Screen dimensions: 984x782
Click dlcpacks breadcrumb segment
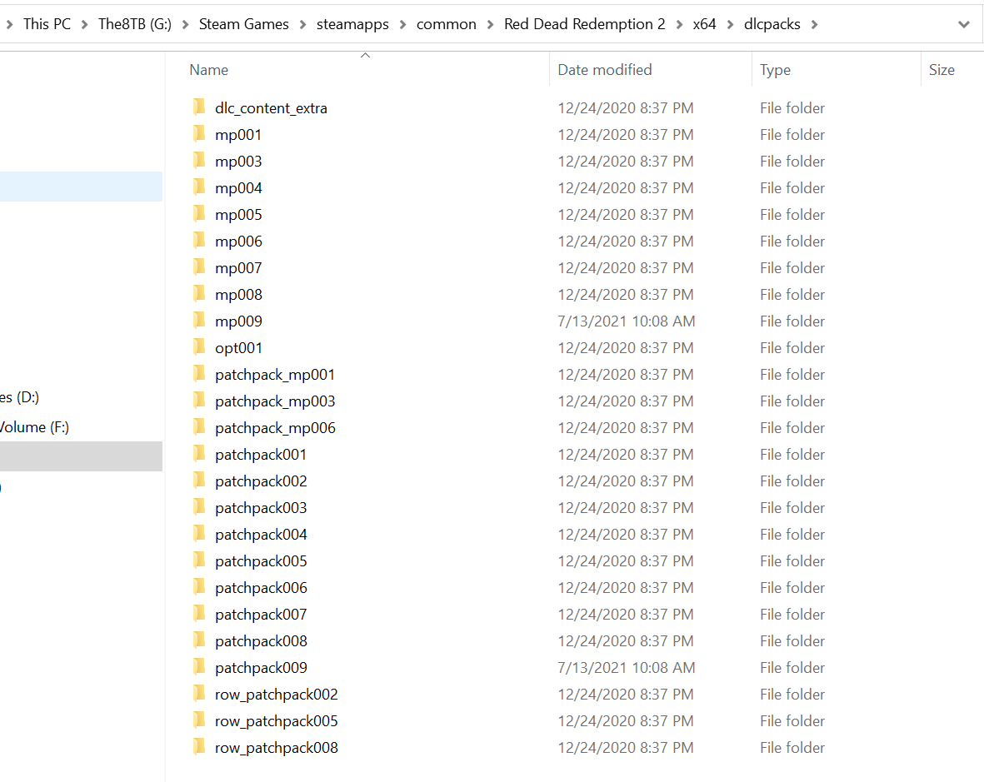click(772, 24)
